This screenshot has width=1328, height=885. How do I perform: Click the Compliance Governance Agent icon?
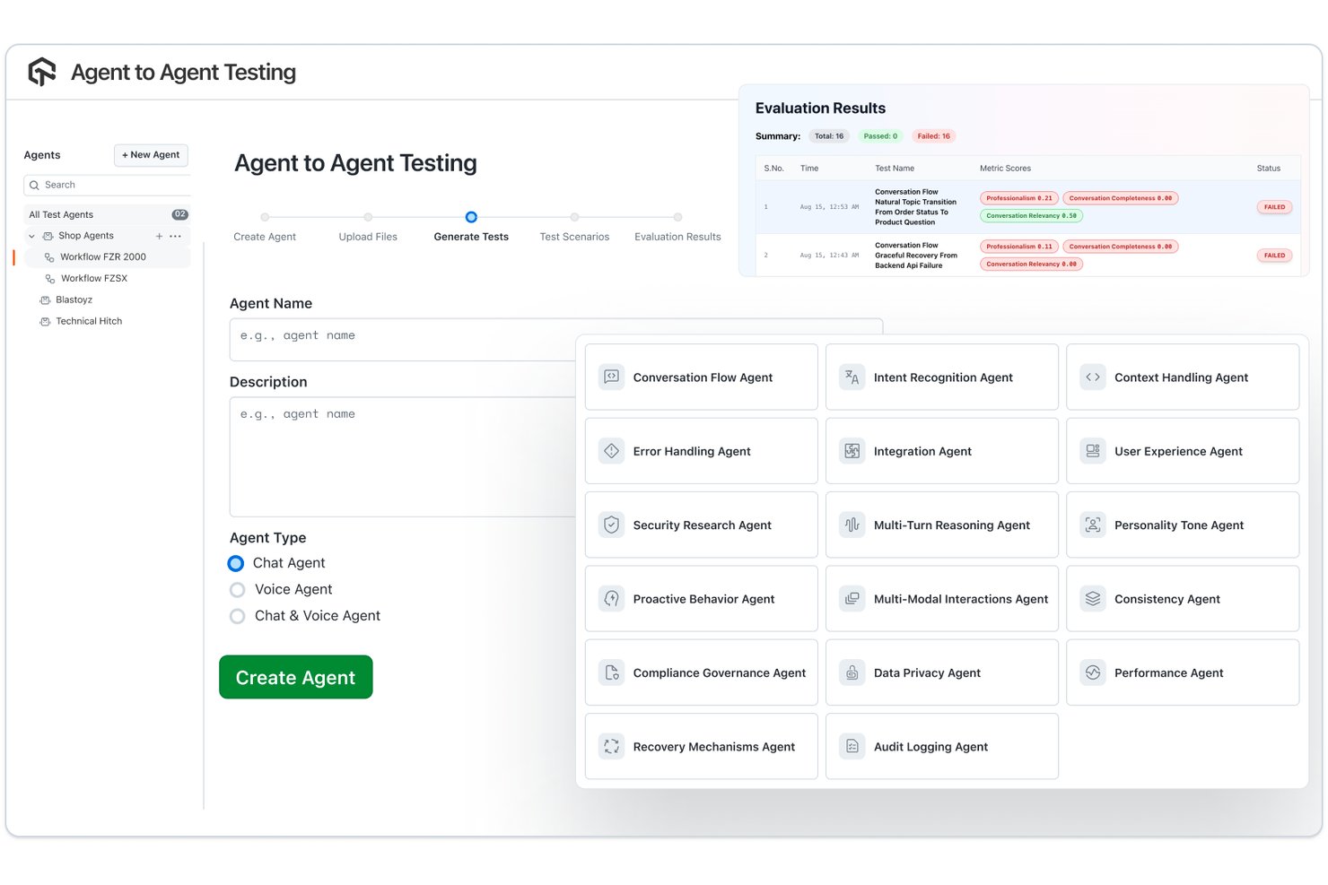point(612,672)
